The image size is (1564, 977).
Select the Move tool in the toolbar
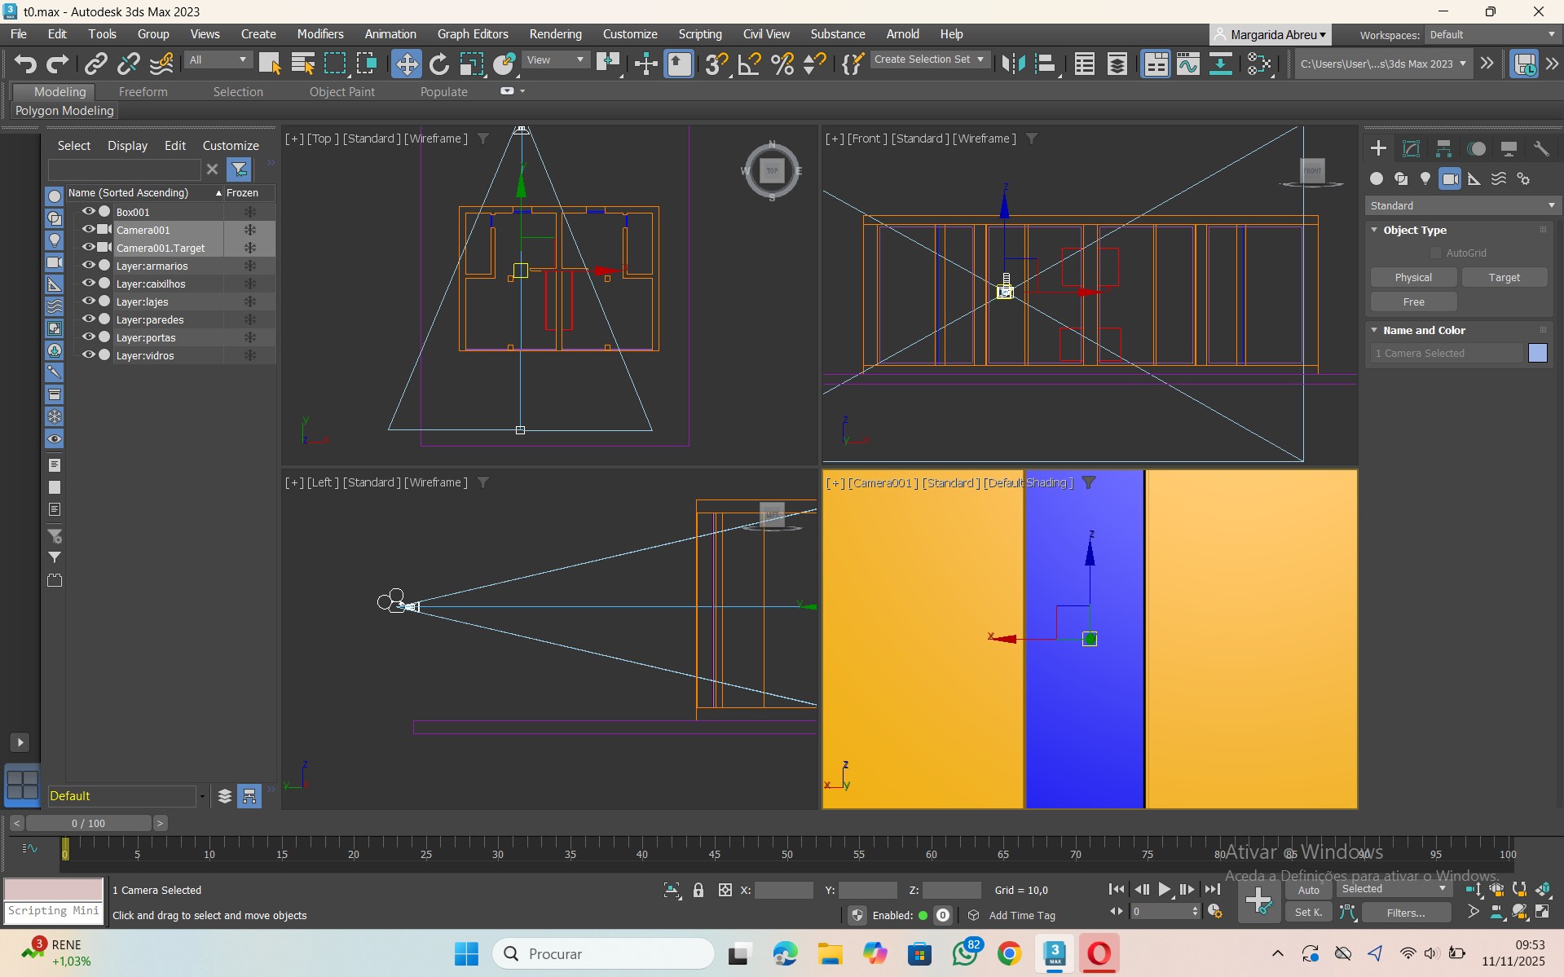coord(406,64)
